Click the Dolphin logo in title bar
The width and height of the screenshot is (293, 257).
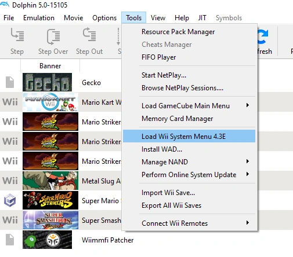pos(5,4)
